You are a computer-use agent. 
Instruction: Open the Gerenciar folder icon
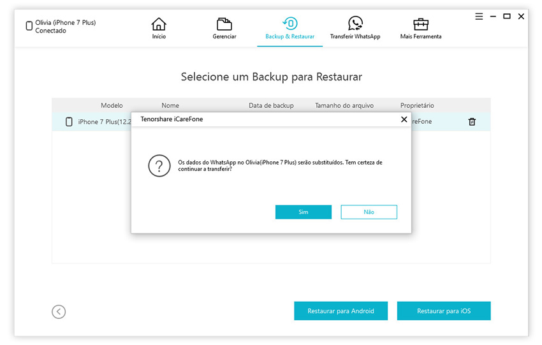[x=224, y=24]
